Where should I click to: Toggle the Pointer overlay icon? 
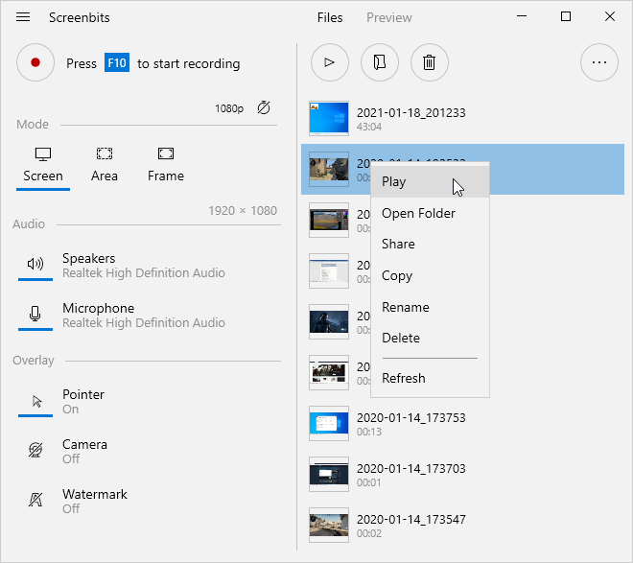(x=35, y=401)
